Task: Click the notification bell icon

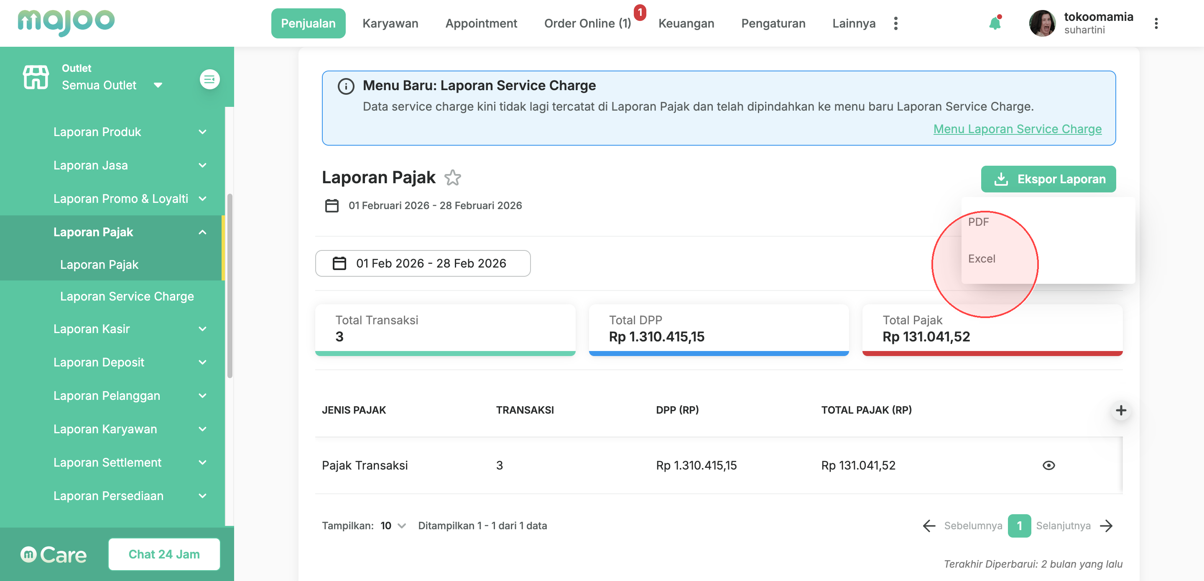Action: (994, 23)
